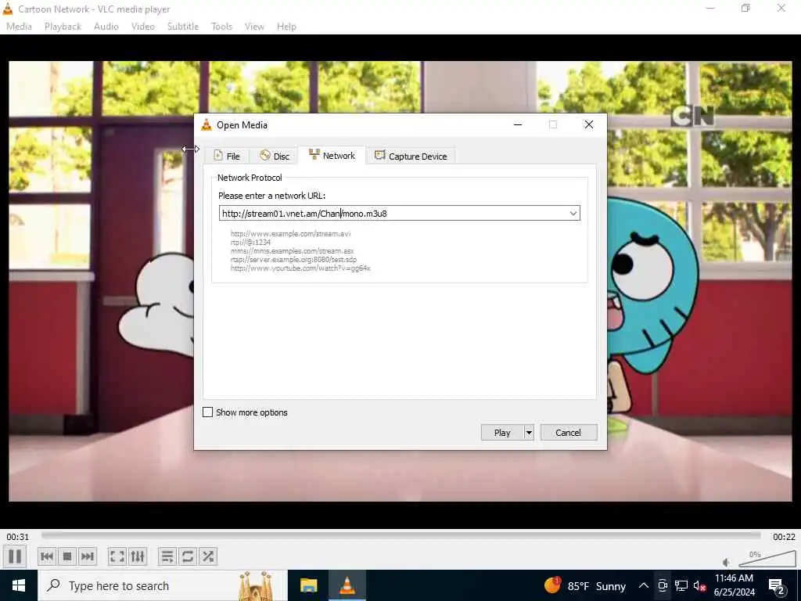The image size is (801, 601).
Task: Cancel the Open Media dialog
Action: point(568,433)
